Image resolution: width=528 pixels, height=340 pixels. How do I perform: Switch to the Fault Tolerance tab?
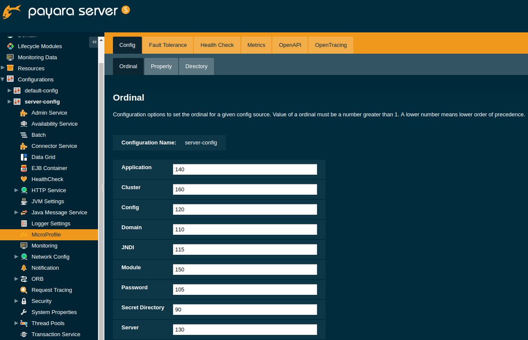coord(168,45)
